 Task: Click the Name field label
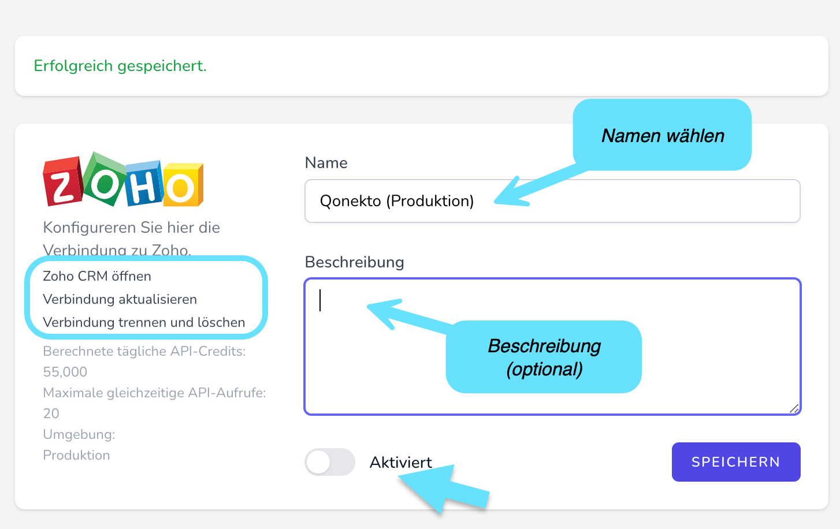tap(326, 163)
